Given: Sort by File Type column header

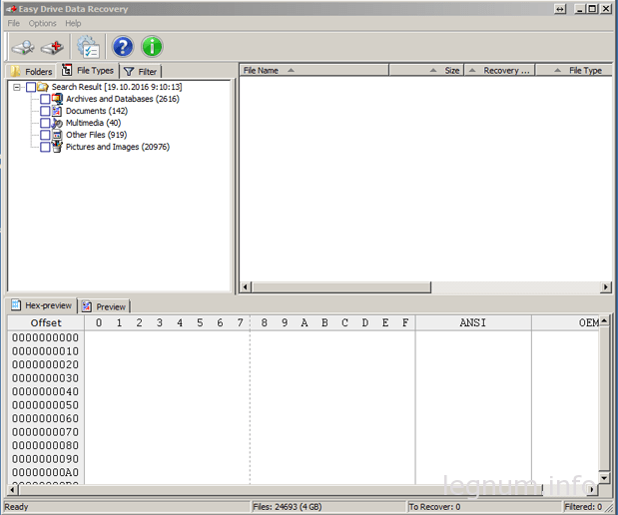Looking at the screenshot, I should [574, 70].
